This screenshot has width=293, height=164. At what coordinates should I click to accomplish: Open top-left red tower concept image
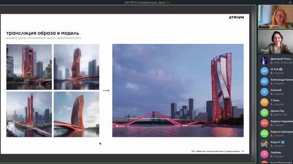pos(29,67)
